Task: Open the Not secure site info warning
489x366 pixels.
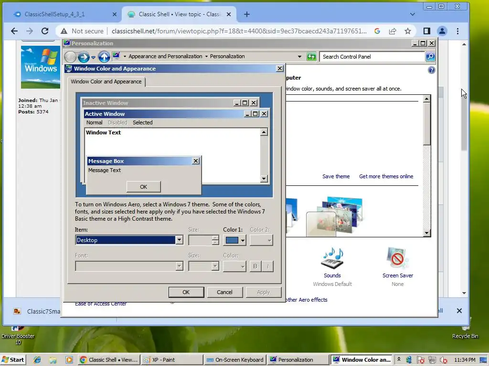Action: (82, 31)
